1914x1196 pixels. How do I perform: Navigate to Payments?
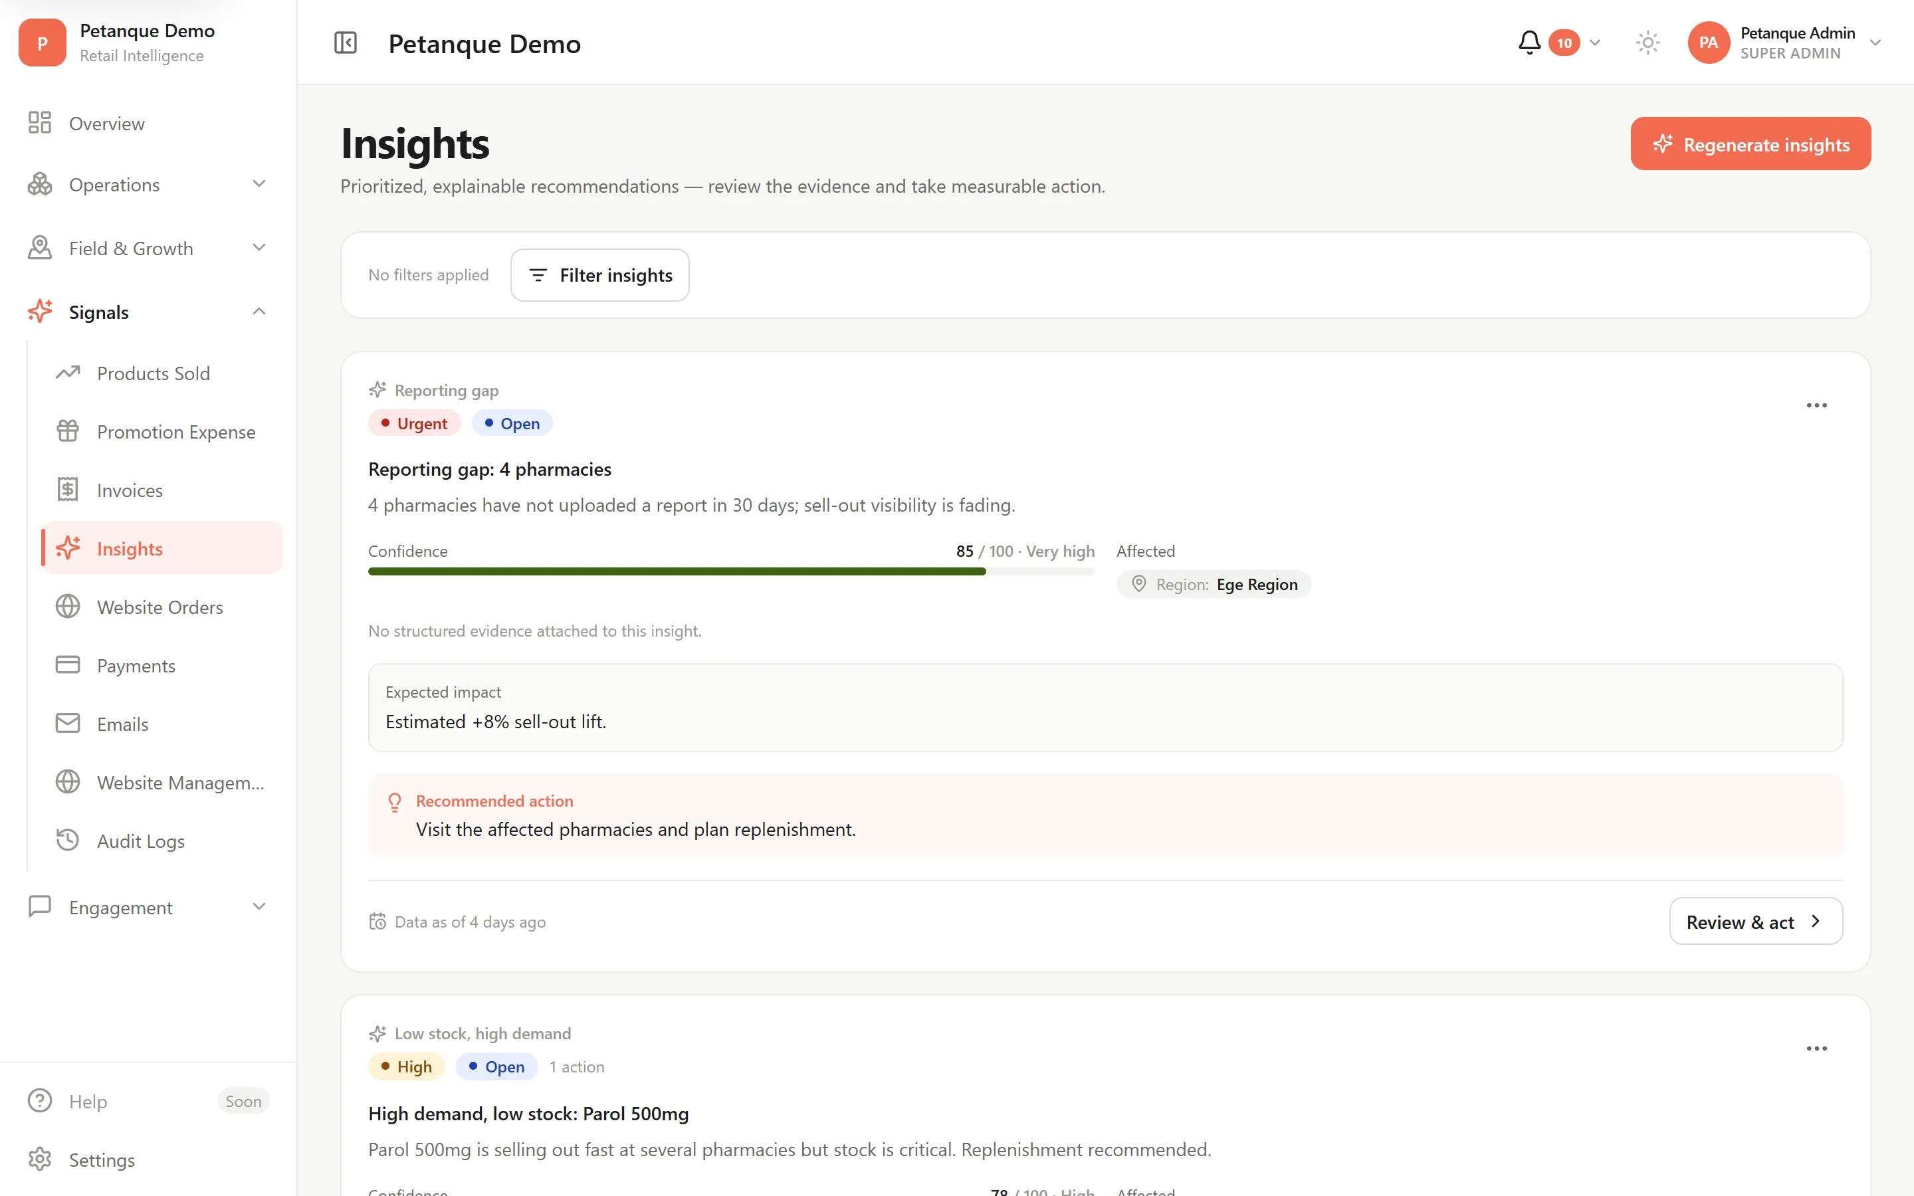tap(163, 665)
